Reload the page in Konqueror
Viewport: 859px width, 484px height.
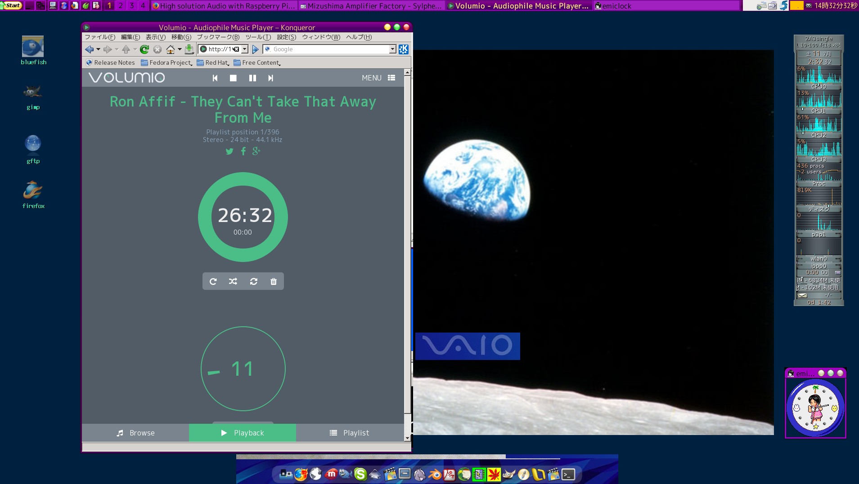click(145, 49)
